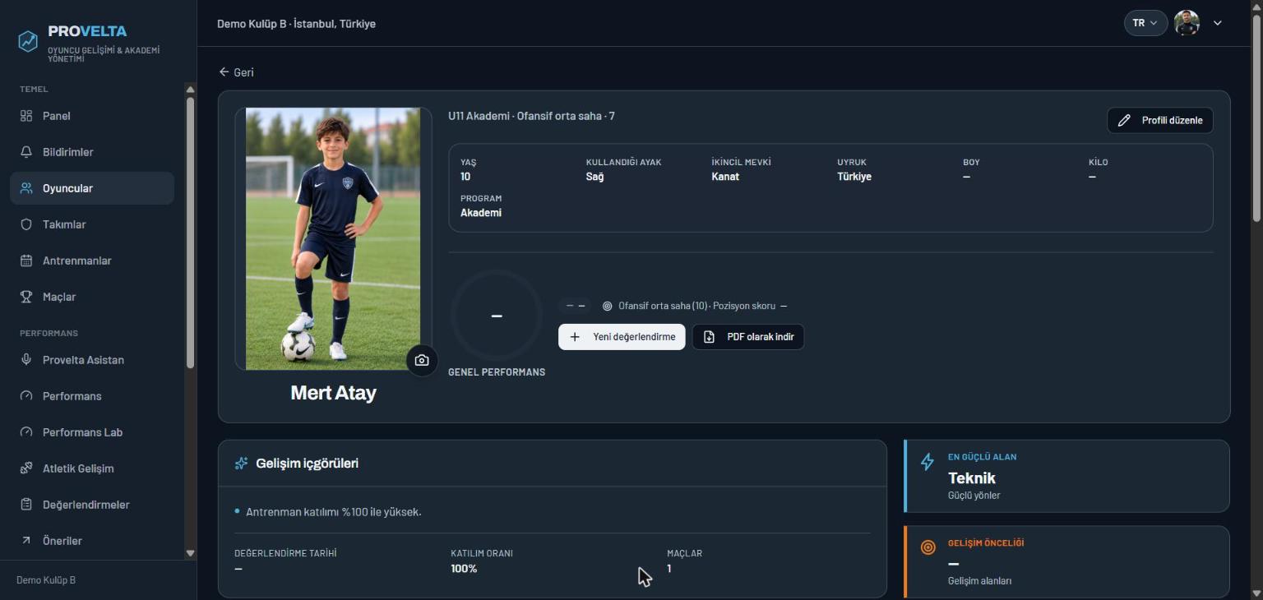Click the Maçlar trophy icon
The width and height of the screenshot is (1263, 600).
pos(26,297)
